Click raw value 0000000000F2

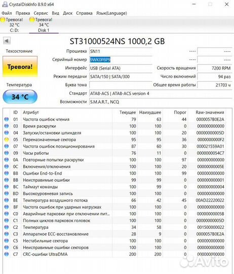(x=211, y=140)
